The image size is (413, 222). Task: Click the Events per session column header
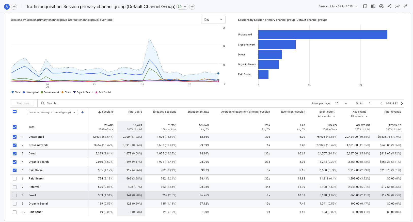pyautogui.click(x=293, y=112)
